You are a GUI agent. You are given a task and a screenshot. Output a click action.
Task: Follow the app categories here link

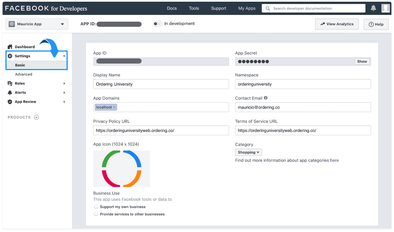(x=334, y=160)
